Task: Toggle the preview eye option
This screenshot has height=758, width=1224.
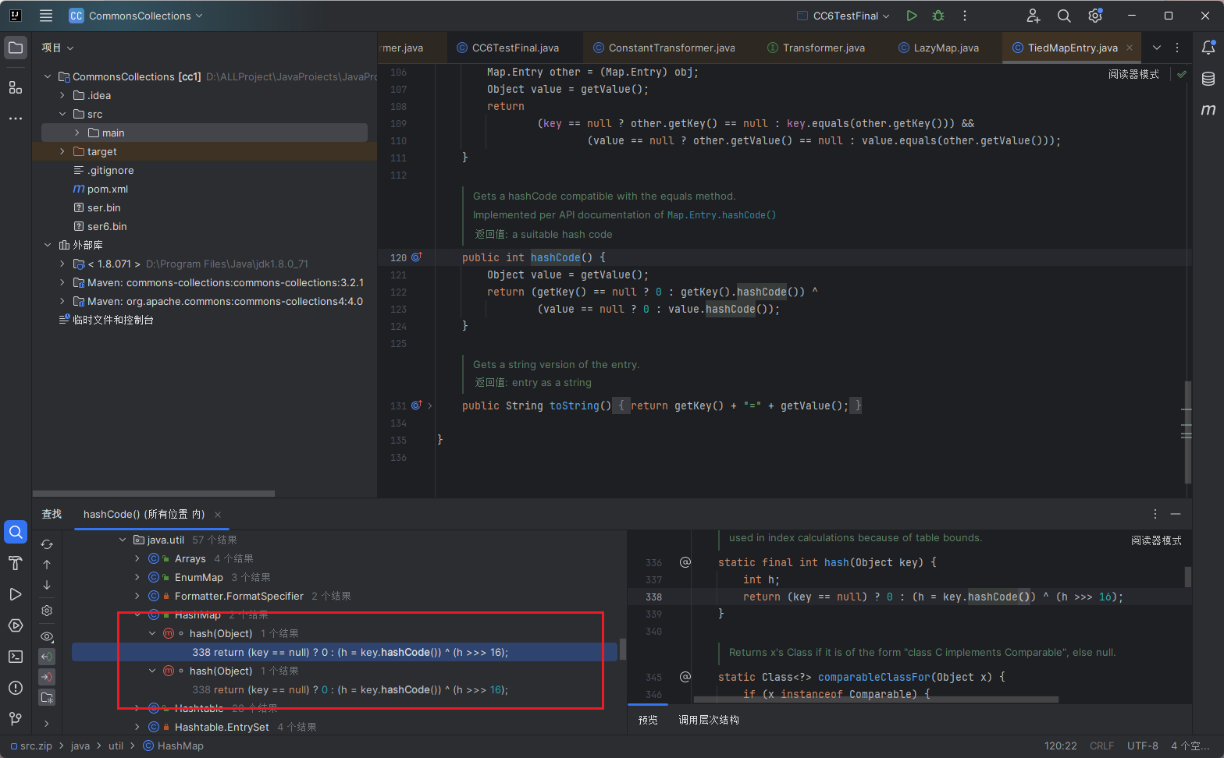Action: tap(47, 636)
